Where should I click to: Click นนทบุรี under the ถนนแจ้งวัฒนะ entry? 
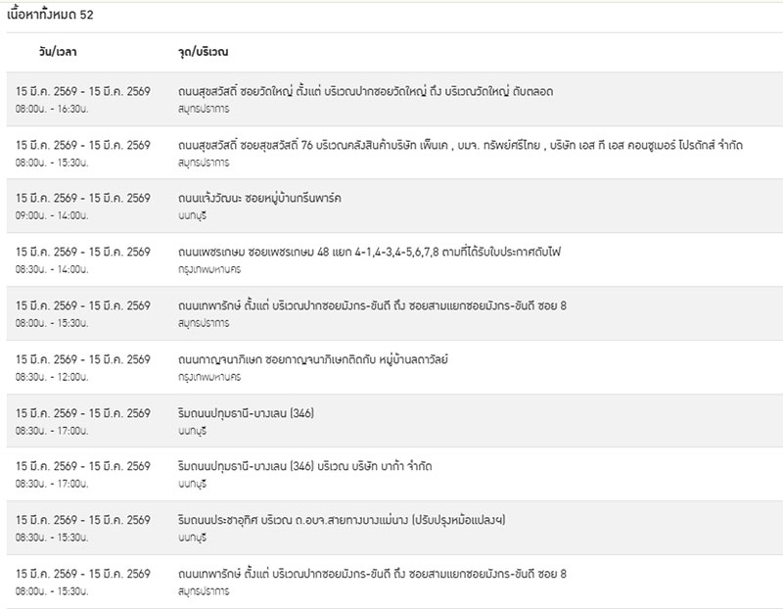pos(192,214)
